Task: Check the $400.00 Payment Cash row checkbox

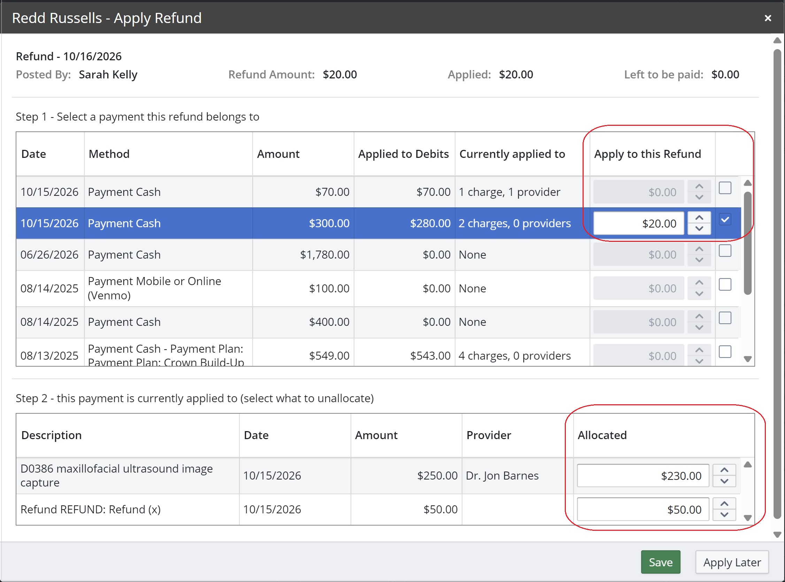Action: (725, 318)
